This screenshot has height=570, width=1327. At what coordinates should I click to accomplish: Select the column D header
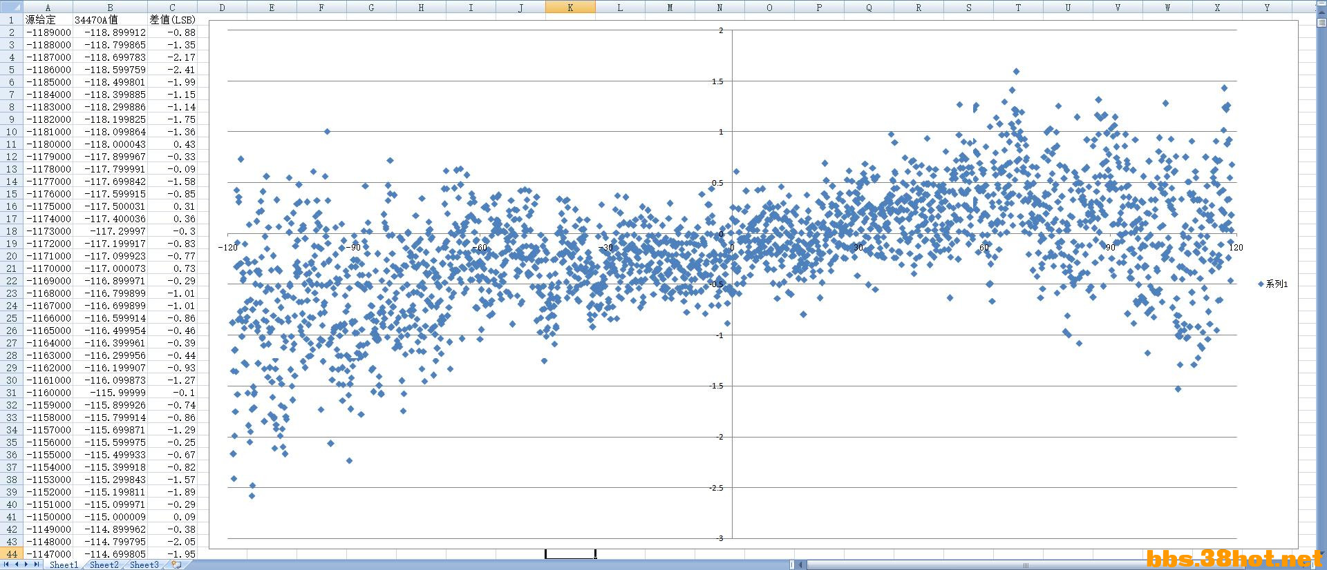pos(222,7)
